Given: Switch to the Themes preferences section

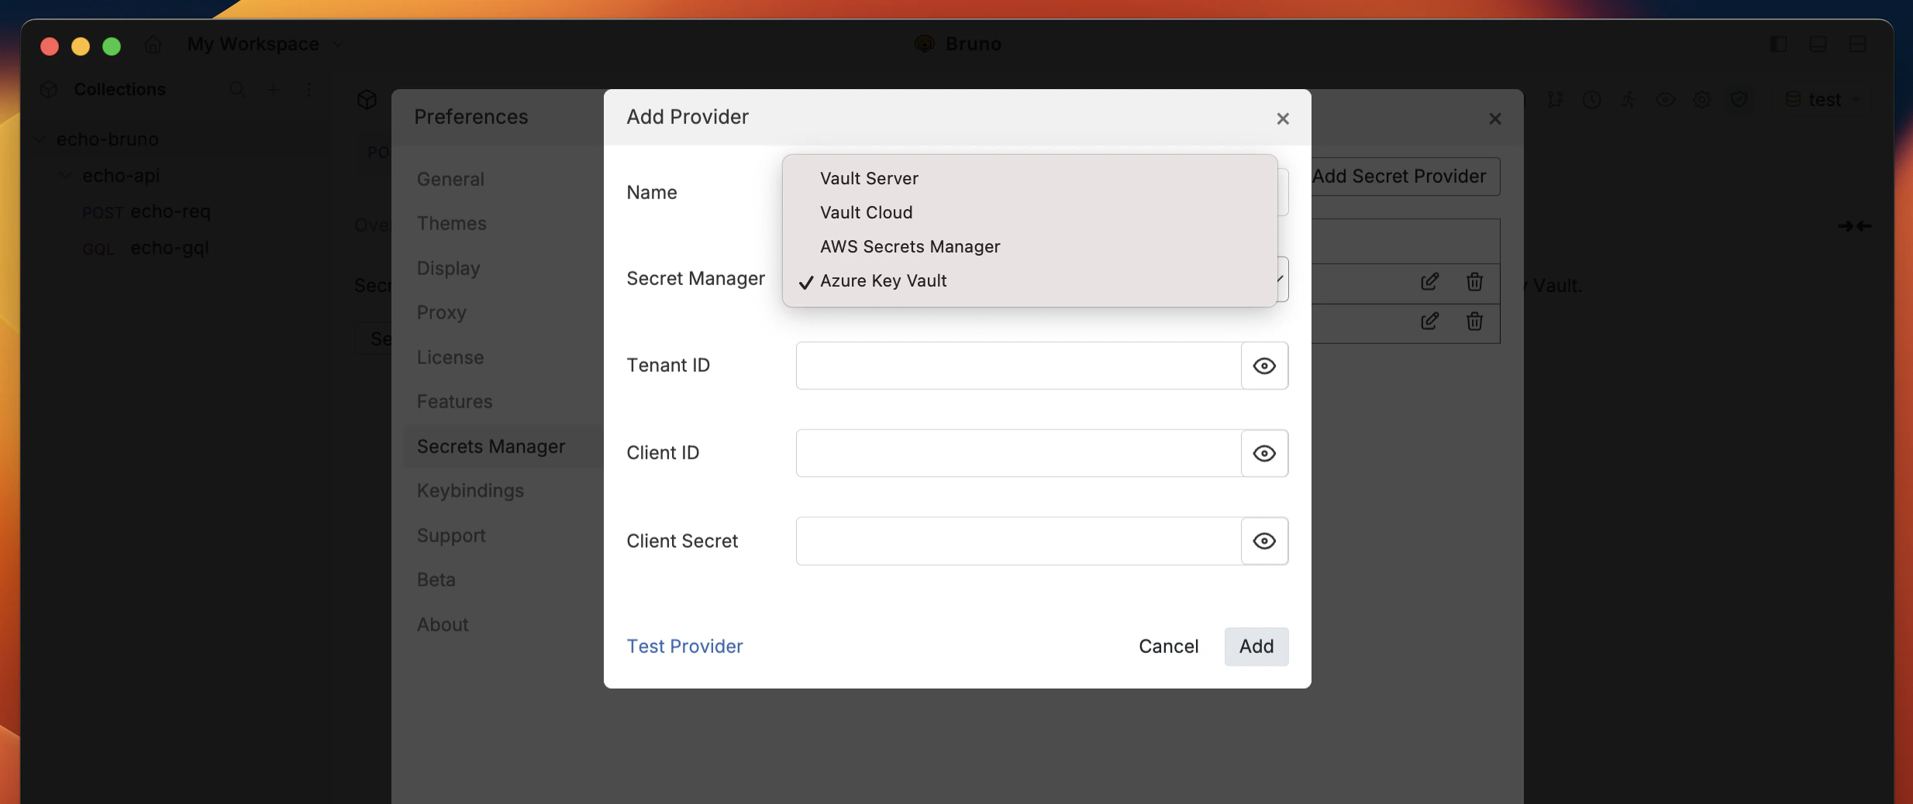Looking at the screenshot, I should (x=453, y=223).
